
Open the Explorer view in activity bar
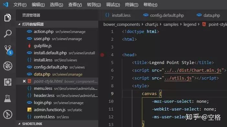[7, 17]
